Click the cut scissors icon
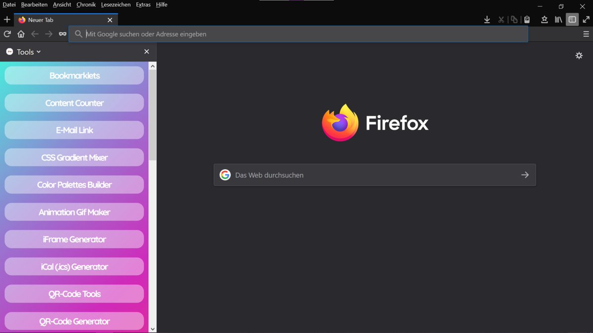The height and width of the screenshot is (333, 593). [501, 20]
